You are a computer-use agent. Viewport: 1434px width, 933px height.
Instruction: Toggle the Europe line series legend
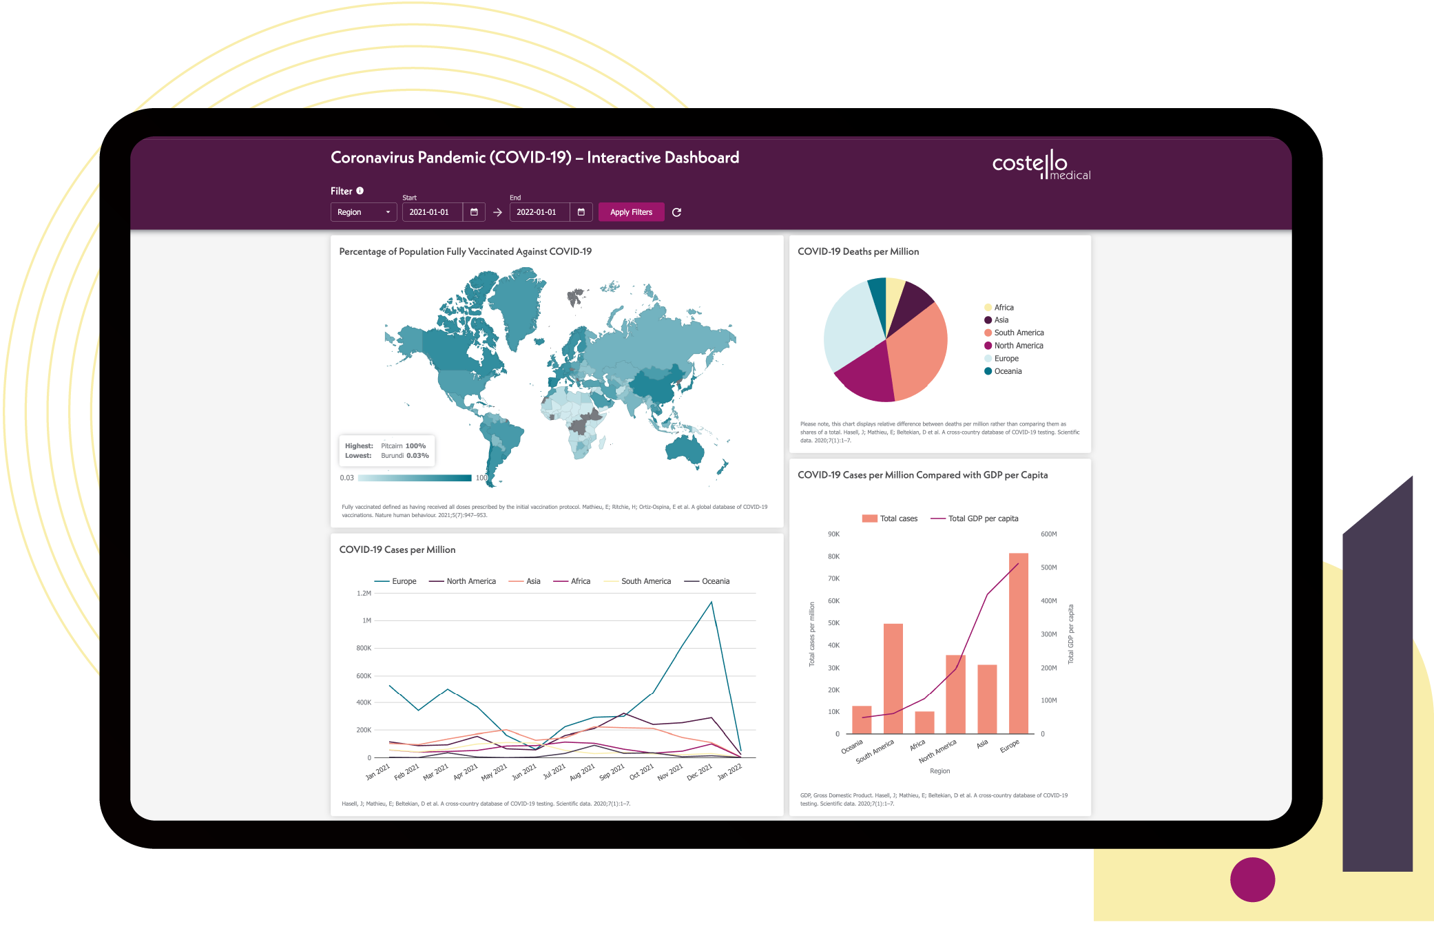point(403,581)
